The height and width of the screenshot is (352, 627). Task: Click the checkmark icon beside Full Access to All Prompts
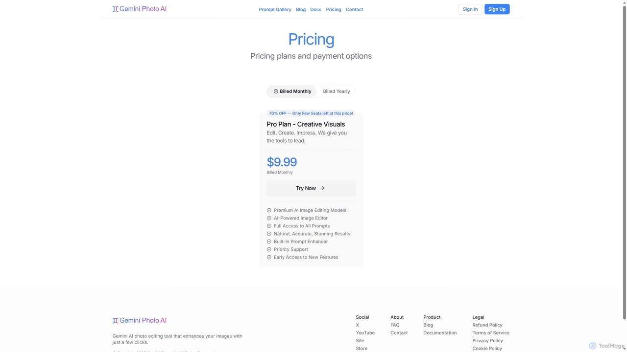click(269, 226)
